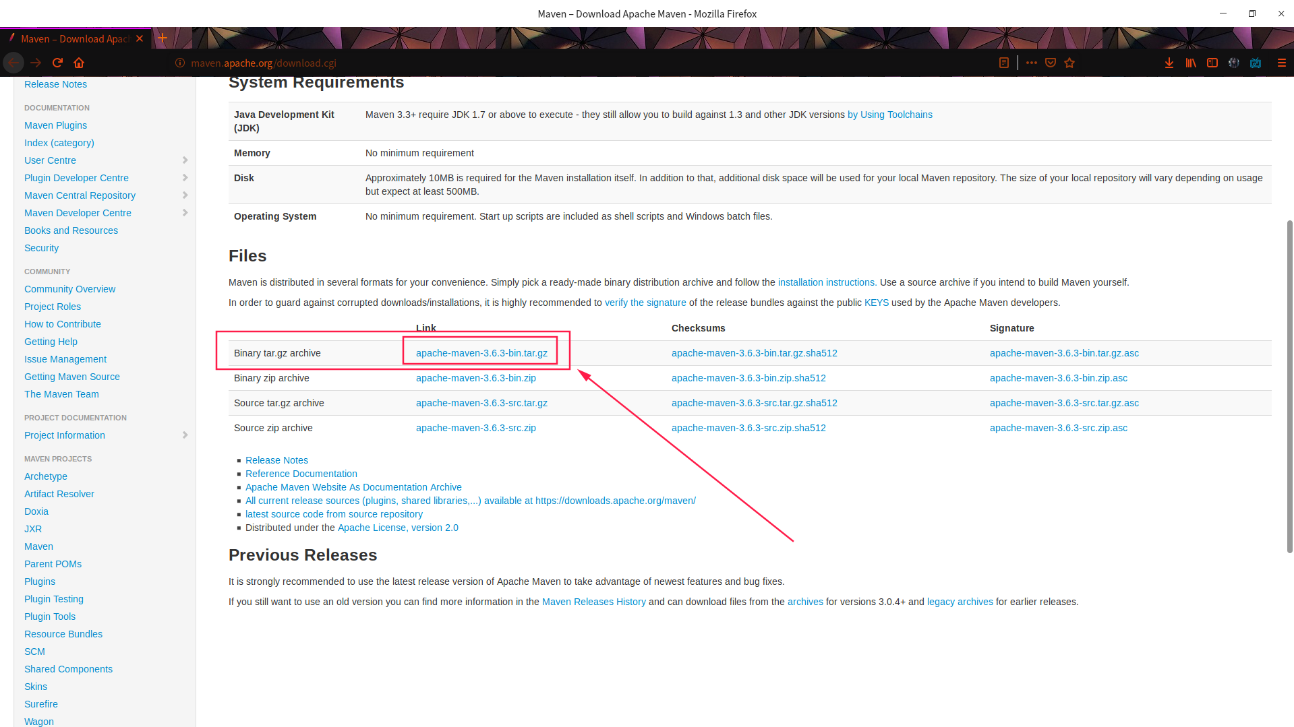Expand Maven Central Repository arrow
This screenshot has width=1294, height=727.
(185, 195)
